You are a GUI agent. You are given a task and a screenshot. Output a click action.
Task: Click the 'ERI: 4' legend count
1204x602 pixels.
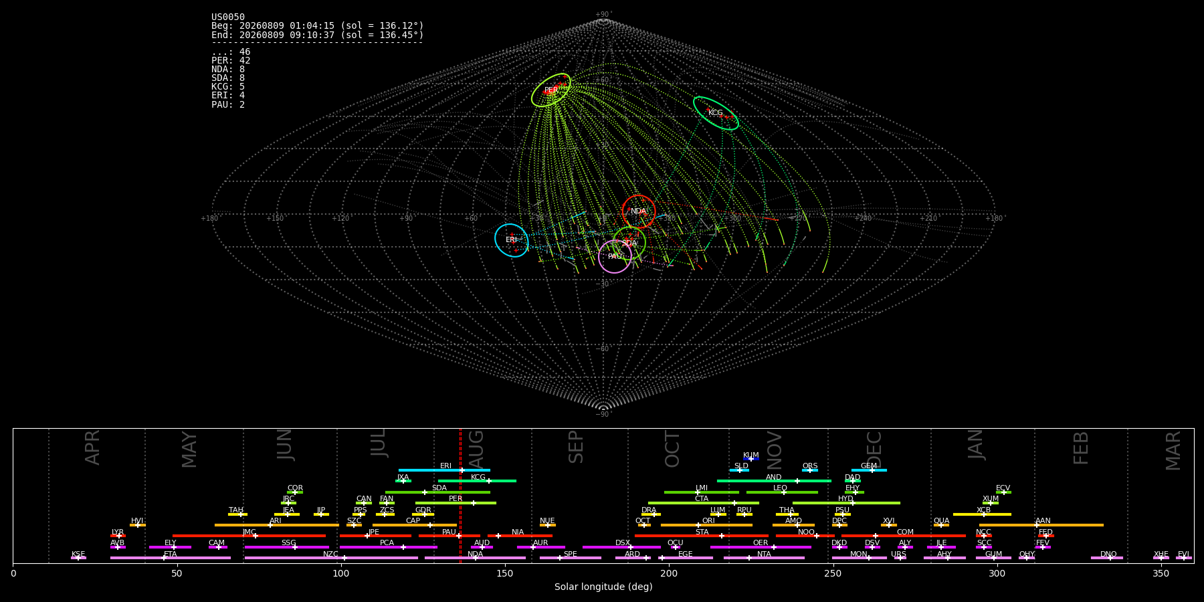228,96
